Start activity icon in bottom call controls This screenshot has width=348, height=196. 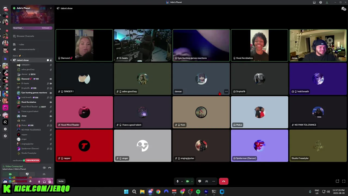click(207, 181)
